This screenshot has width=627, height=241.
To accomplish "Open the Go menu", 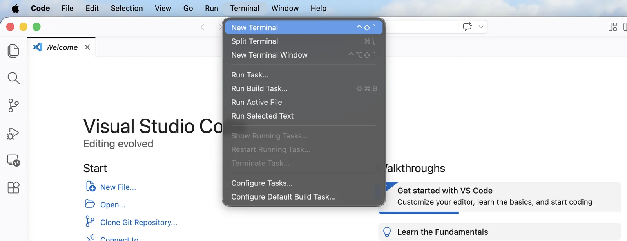I will 188,8.
